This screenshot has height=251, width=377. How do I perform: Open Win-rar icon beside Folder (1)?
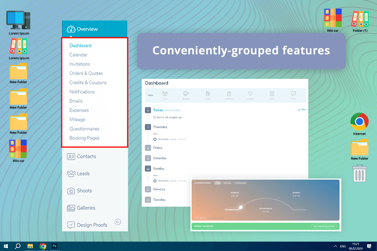[x=333, y=21]
